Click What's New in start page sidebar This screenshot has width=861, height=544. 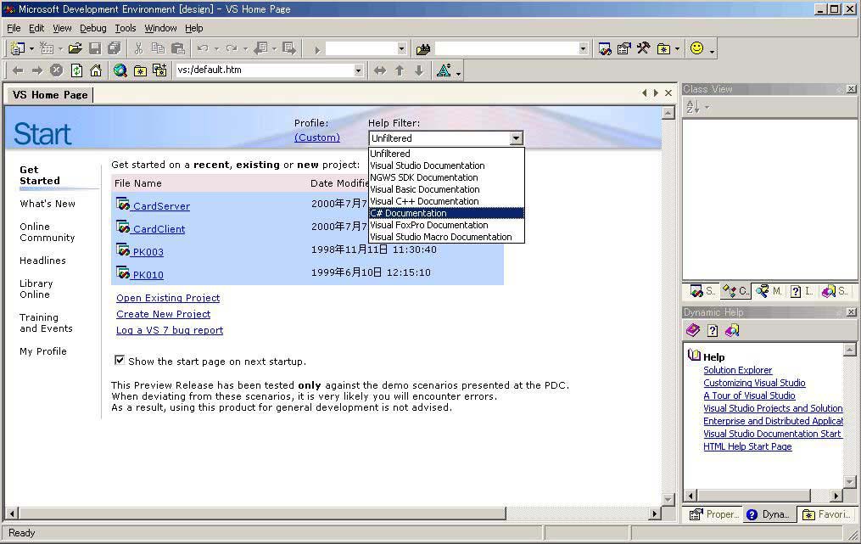pyautogui.click(x=48, y=204)
